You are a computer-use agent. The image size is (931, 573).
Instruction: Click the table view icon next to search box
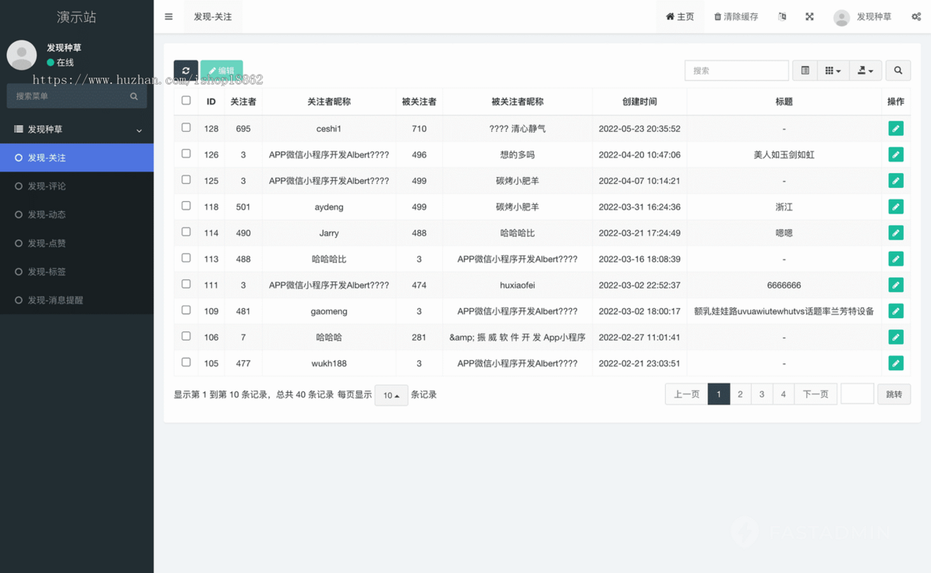(x=805, y=70)
